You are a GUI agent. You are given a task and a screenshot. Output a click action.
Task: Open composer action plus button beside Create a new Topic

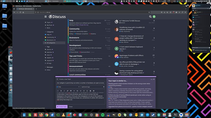tap(57, 79)
